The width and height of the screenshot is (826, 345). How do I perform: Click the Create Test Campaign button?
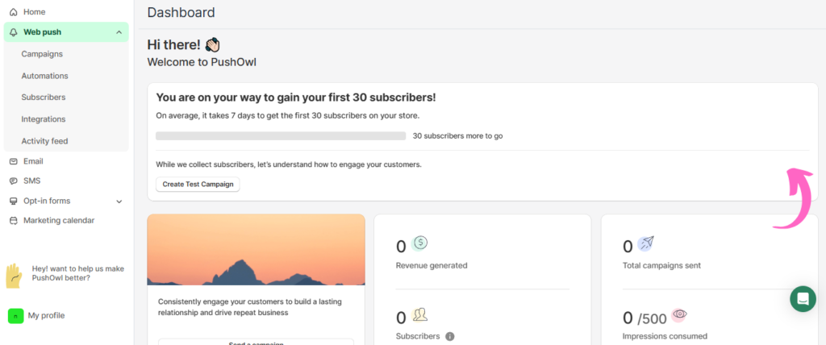coord(198,185)
